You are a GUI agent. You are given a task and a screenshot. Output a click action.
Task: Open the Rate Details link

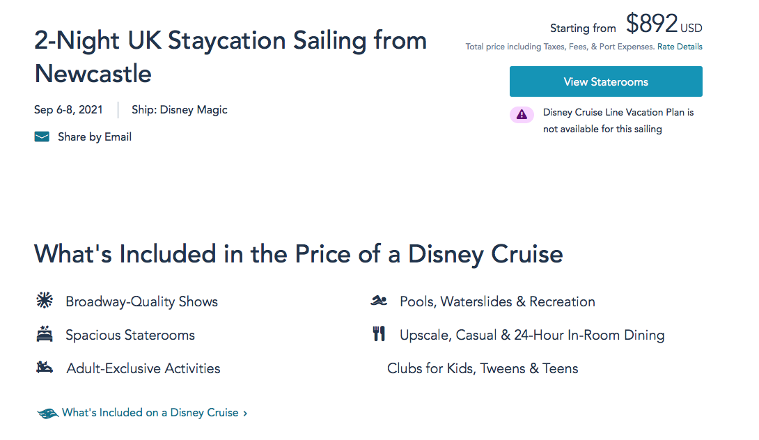point(680,47)
